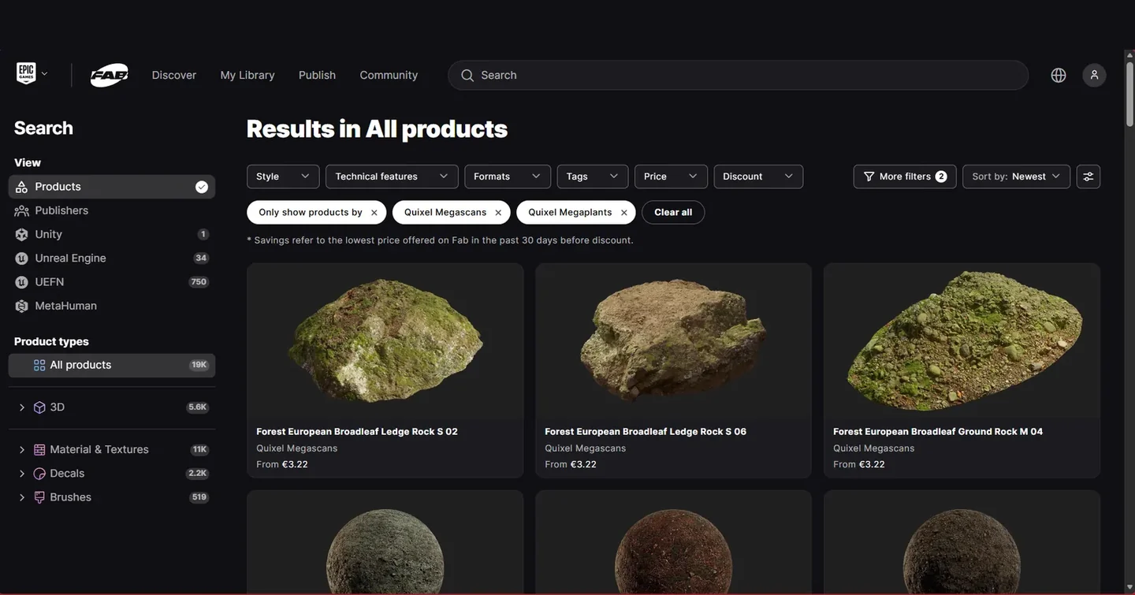Expand the Brushes category

pos(22,497)
